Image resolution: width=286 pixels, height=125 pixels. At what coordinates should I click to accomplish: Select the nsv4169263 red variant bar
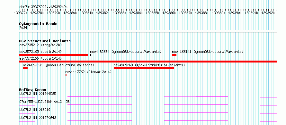point(144,68)
